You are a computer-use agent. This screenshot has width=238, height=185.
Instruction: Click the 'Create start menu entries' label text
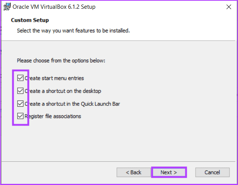(54, 78)
